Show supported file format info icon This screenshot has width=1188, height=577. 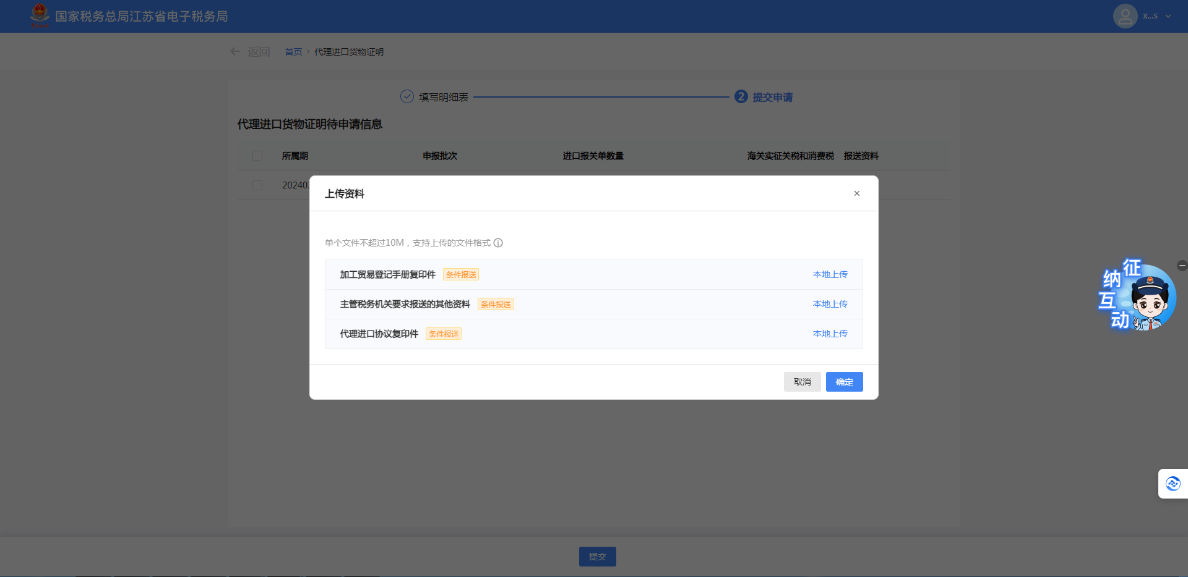pos(498,243)
